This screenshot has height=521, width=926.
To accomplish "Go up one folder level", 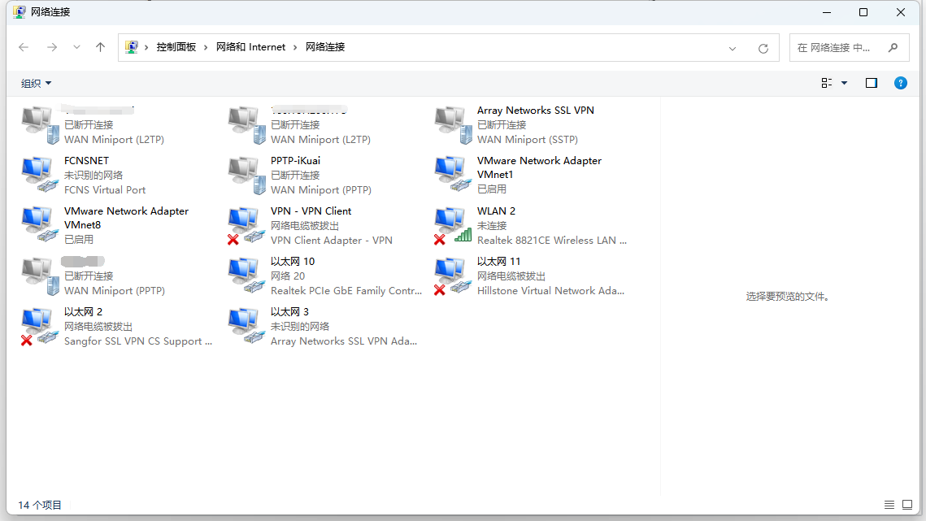I will tap(100, 47).
